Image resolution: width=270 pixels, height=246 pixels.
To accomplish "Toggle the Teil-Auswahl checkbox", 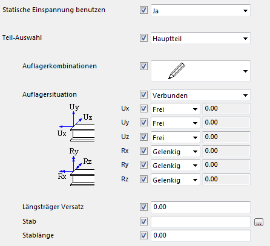I will click(x=143, y=38).
